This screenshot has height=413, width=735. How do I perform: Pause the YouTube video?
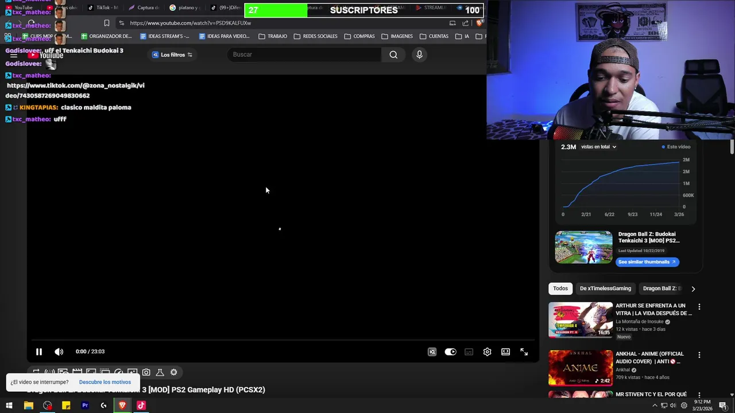(x=39, y=352)
